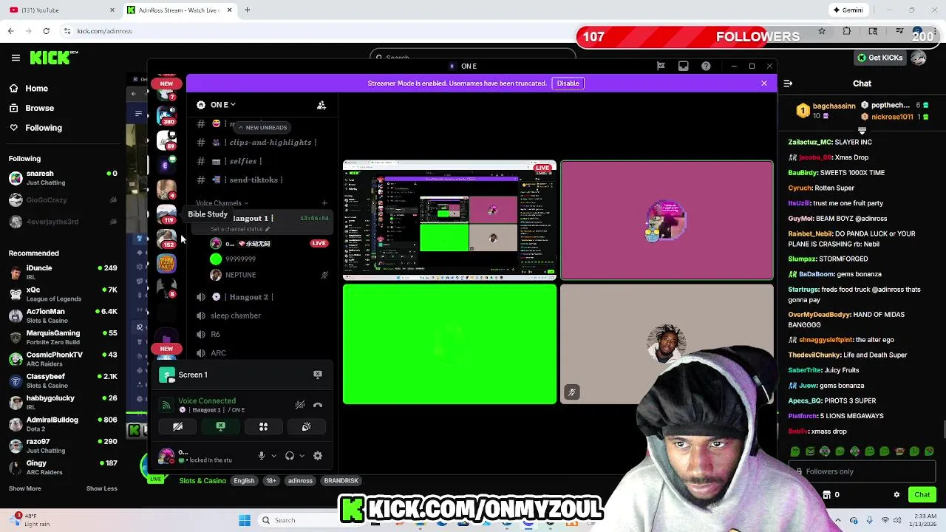Open the Bible Study server icon

click(x=167, y=214)
